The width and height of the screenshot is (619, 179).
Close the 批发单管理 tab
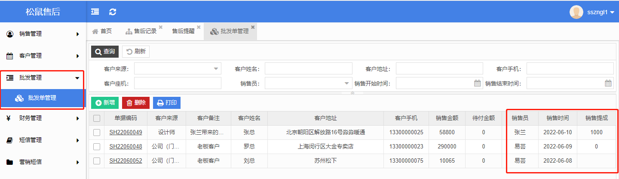253,27
